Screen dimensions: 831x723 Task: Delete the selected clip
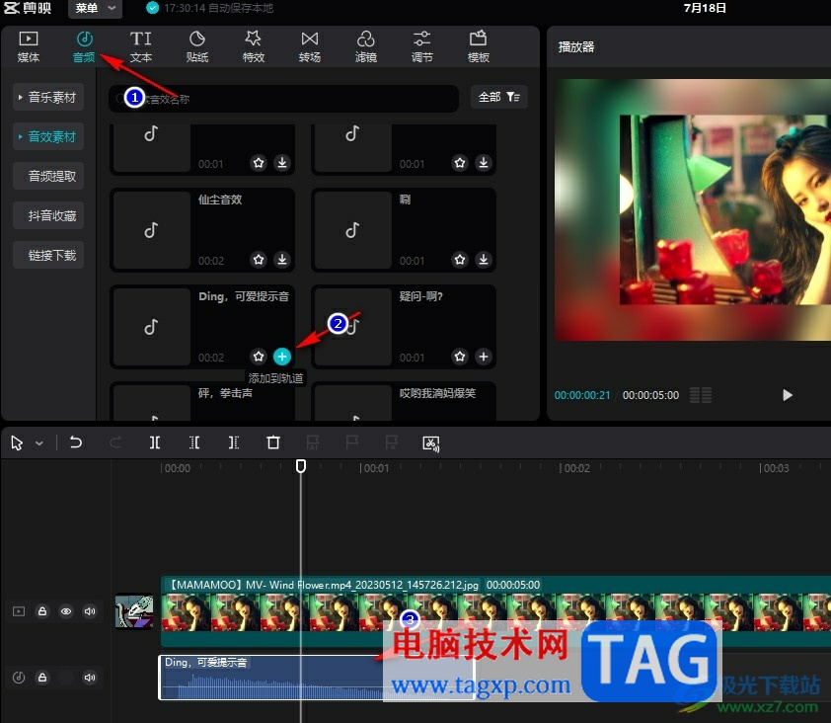click(273, 442)
